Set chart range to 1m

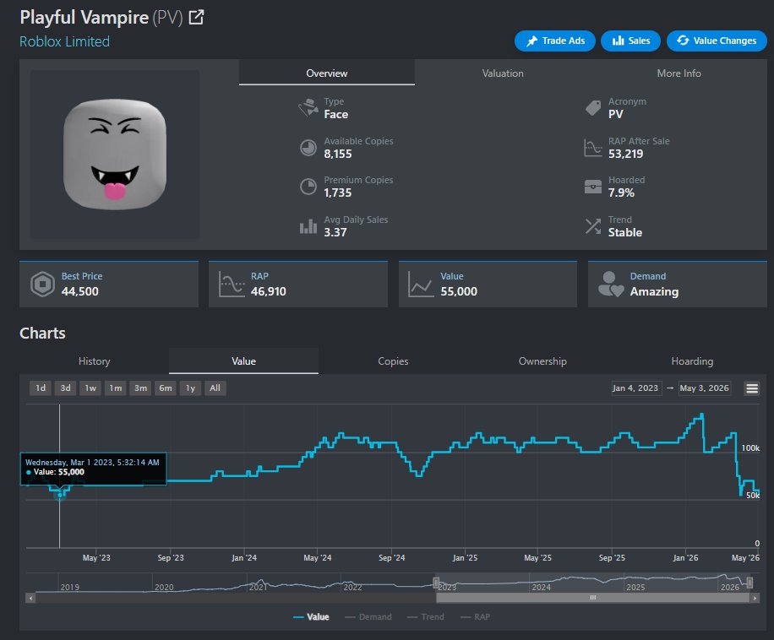tap(116, 388)
